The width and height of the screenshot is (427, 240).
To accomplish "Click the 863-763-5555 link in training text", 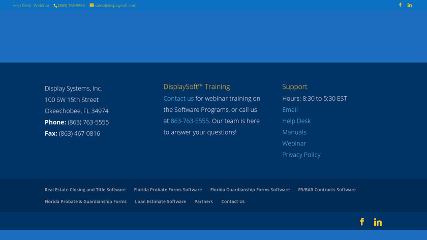I will click(x=190, y=121).
